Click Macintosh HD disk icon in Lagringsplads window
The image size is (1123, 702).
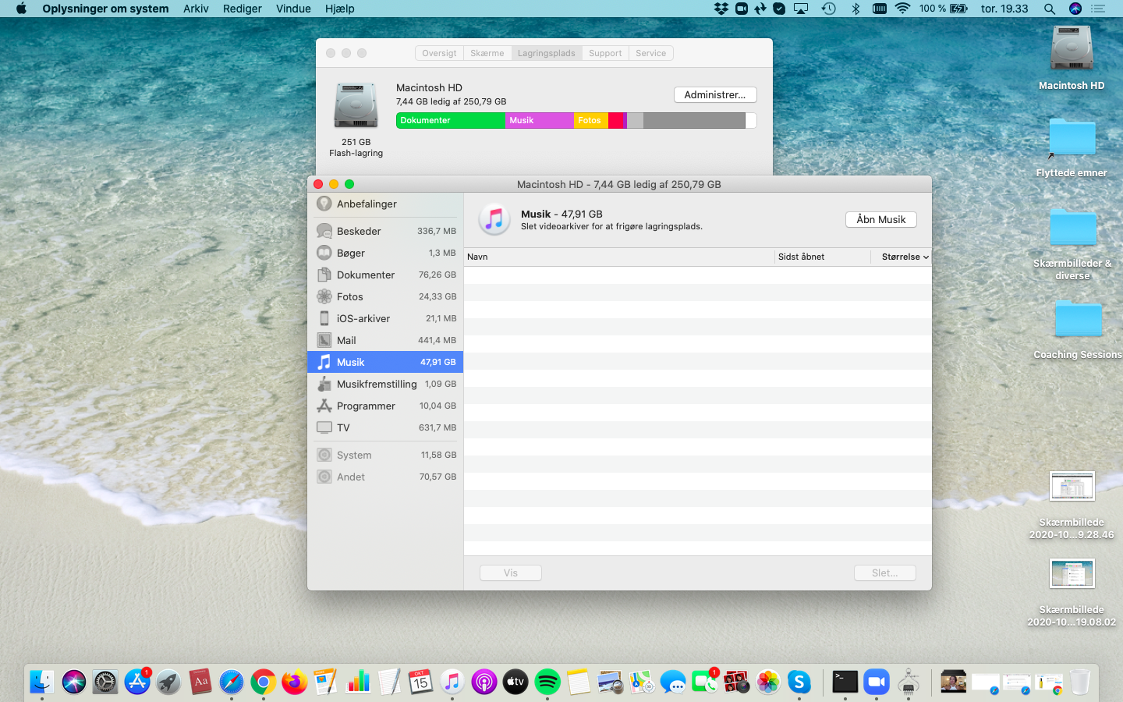pos(356,105)
